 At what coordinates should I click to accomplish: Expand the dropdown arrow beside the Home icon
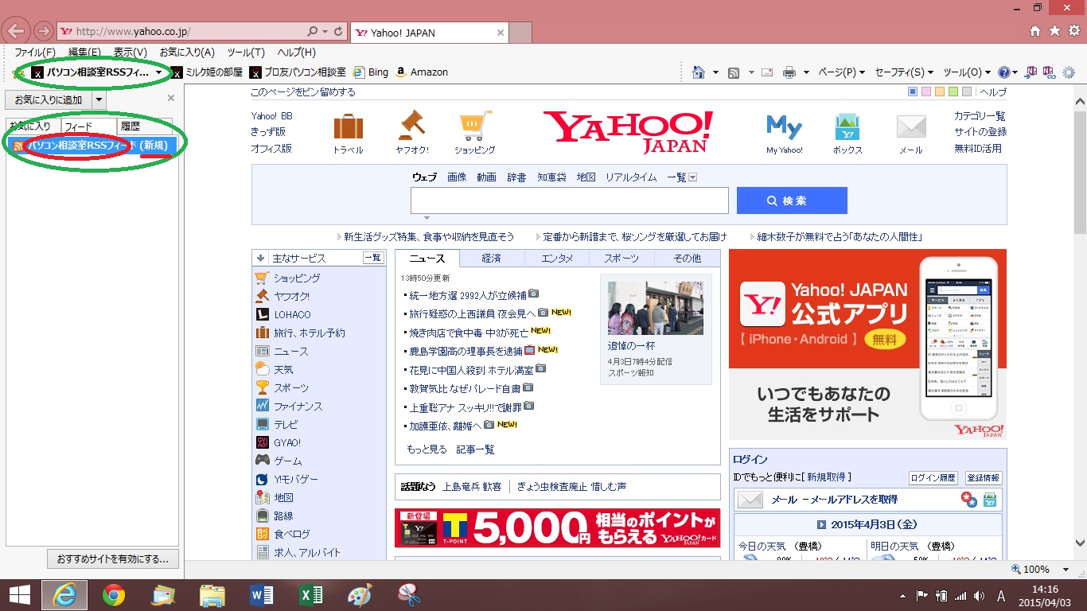click(715, 72)
